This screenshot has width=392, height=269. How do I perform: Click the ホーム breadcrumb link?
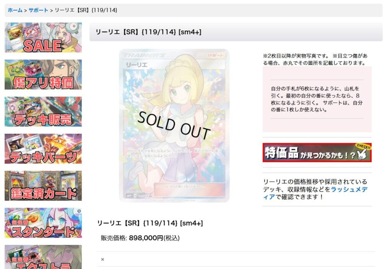15,10
